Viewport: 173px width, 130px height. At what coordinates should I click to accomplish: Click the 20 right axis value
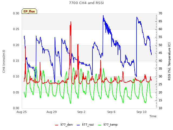[x=160, y=92]
